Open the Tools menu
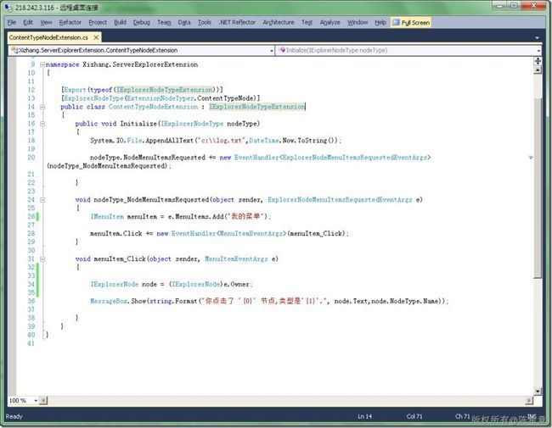The width and height of the screenshot is (552, 428). point(204,23)
